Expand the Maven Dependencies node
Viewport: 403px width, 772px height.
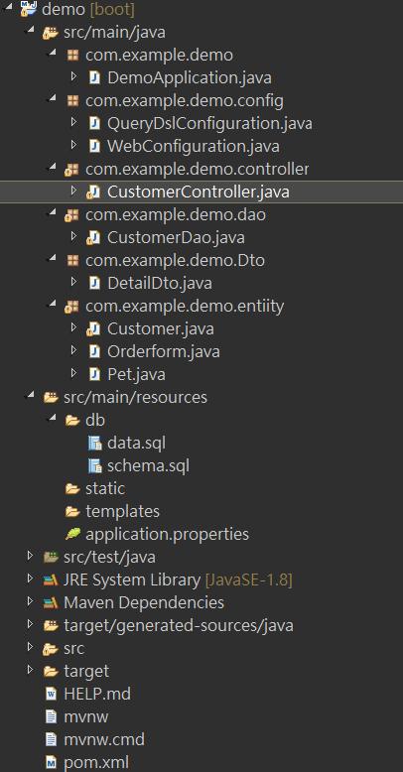pos(31,601)
